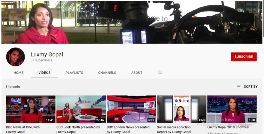Click title 'BBC London News presented by Luxmy Gopal'

coord(128,129)
